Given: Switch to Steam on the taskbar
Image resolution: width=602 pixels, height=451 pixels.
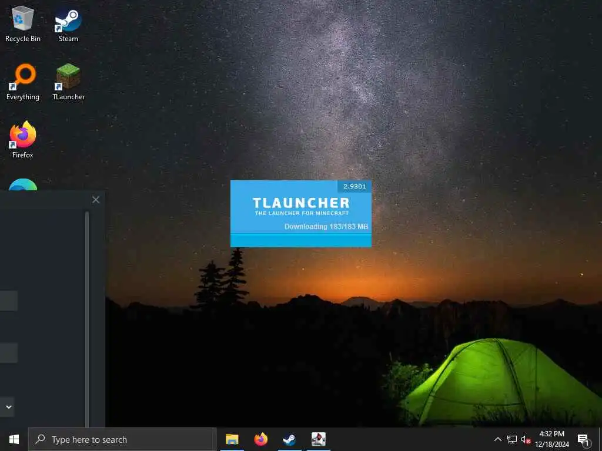Looking at the screenshot, I should pos(289,439).
